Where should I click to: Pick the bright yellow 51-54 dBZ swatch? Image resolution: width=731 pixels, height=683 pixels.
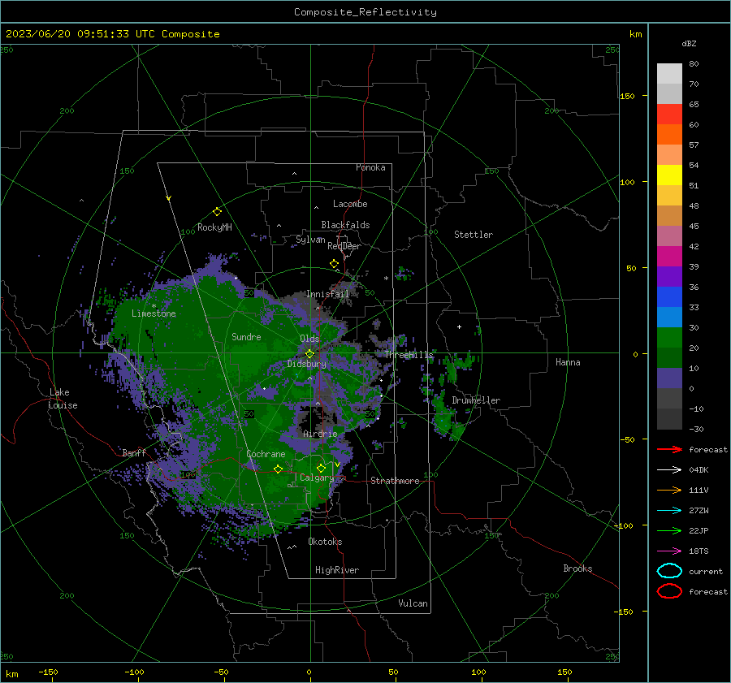[x=669, y=175]
